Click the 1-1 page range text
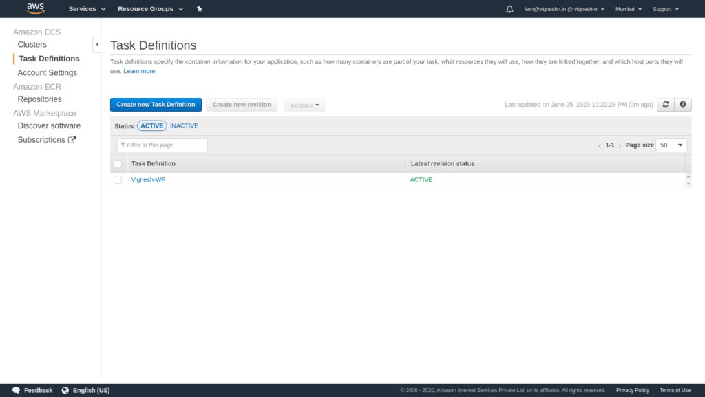 [610, 145]
